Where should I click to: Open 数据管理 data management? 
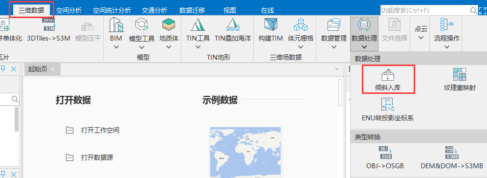(334, 30)
